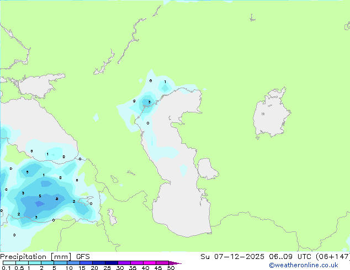350x270 pixels.
Task: Pick the magenta swatch between 40 and 45
Action: (x=150, y=263)
